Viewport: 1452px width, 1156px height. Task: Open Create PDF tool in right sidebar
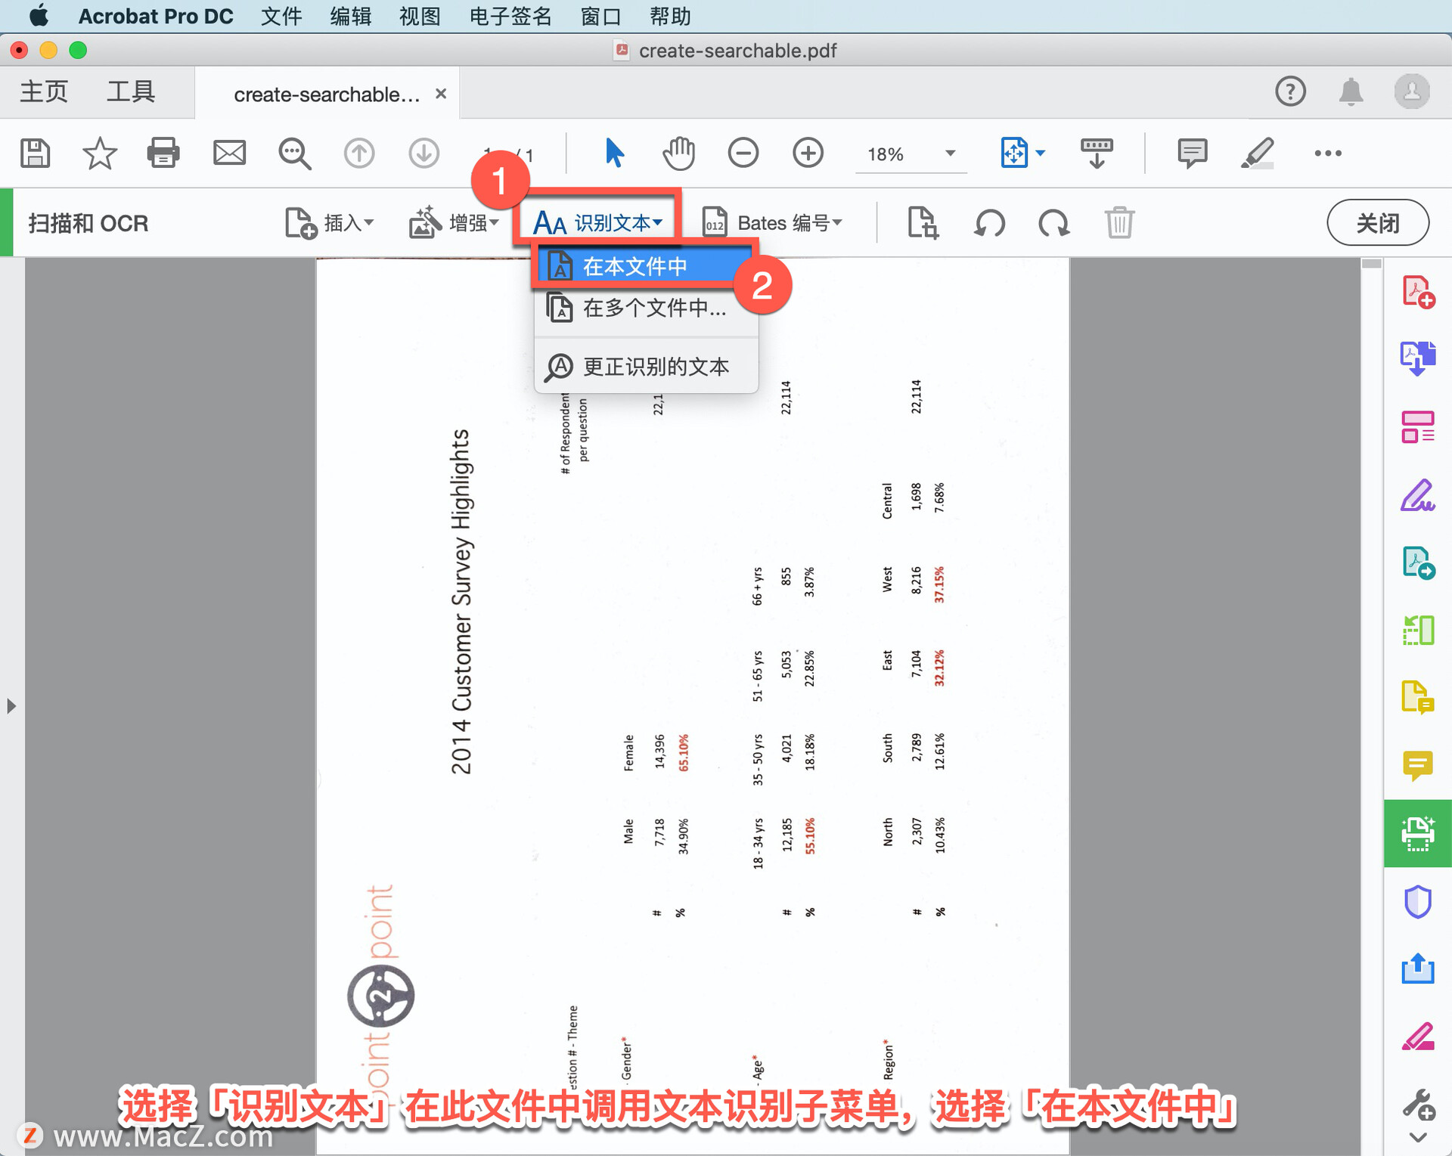1418,292
